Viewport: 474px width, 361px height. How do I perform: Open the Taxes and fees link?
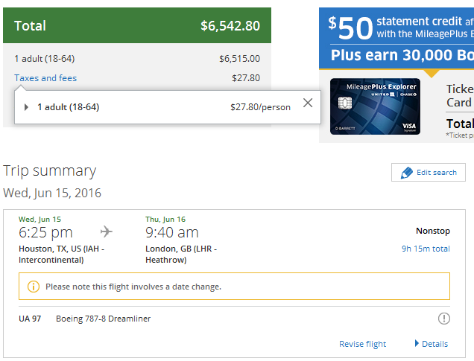[45, 78]
